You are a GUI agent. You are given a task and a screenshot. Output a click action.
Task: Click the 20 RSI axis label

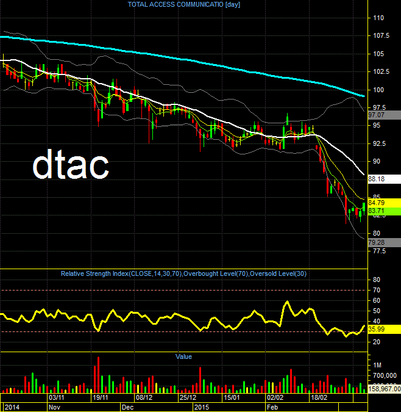click(377, 342)
